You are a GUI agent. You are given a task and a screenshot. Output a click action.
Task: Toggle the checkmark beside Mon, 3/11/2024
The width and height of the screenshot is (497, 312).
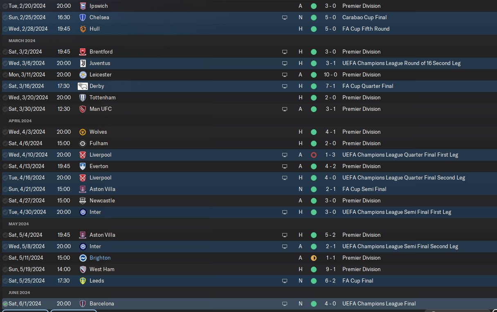tap(5, 75)
